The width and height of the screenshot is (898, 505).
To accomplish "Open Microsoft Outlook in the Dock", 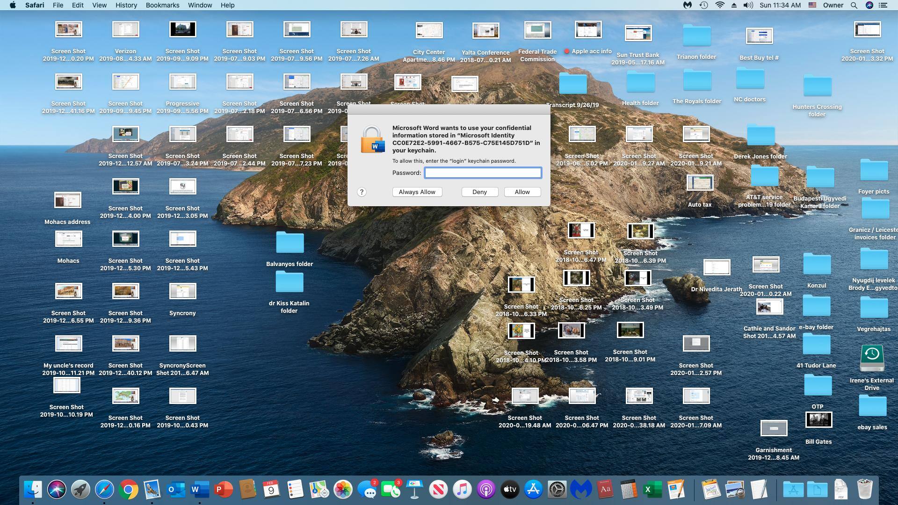I will point(176,490).
